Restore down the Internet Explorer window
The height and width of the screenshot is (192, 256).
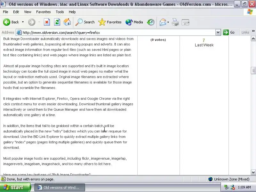pos(244,4)
